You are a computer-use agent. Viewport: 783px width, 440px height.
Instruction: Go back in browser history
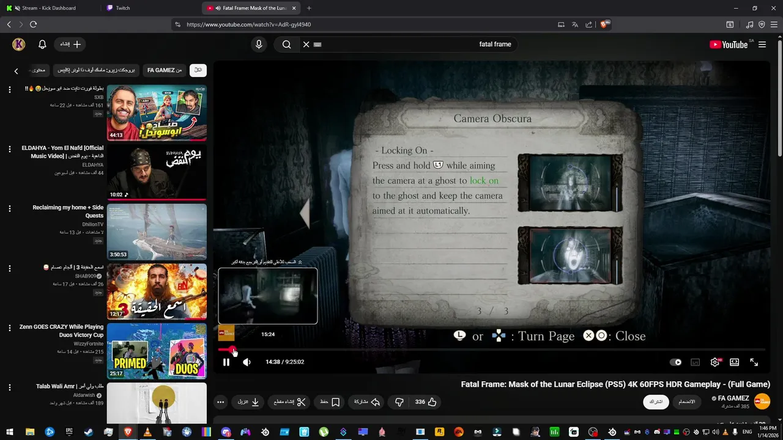(9, 24)
